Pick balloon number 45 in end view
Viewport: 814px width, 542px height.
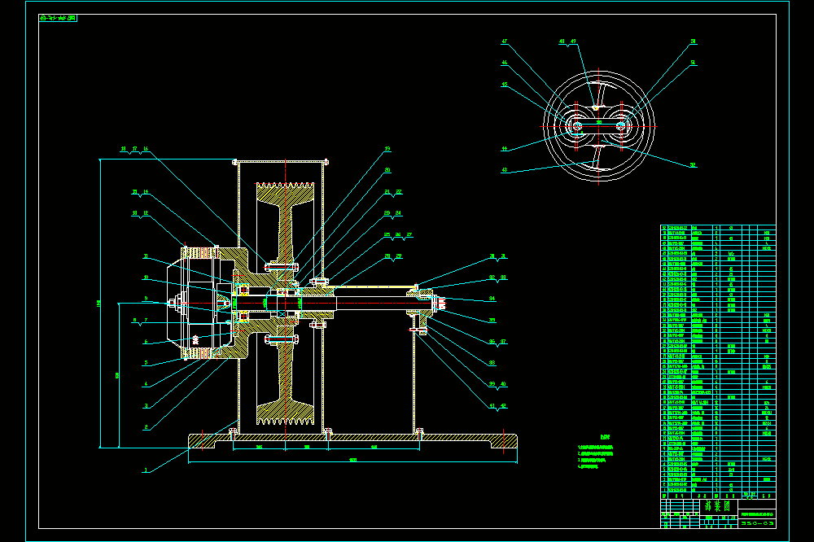504,85
